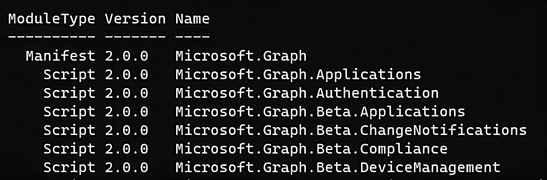The height and width of the screenshot is (180, 547).
Task: Click Microsoft.Graph.Authentication entry
Action: [x=307, y=93]
